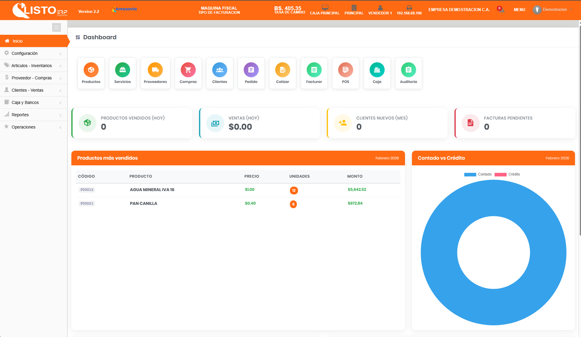Open the Compras cart icon
The height and width of the screenshot is (337, 581).
[x=188, y=70]
